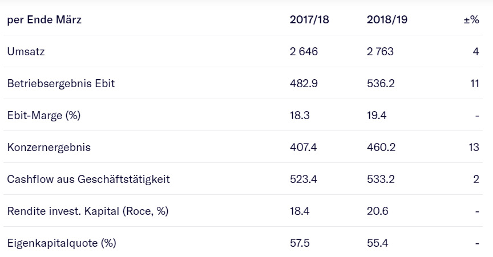Select the 2018/19 column header
493x257 pixels.
pos(387,20)
